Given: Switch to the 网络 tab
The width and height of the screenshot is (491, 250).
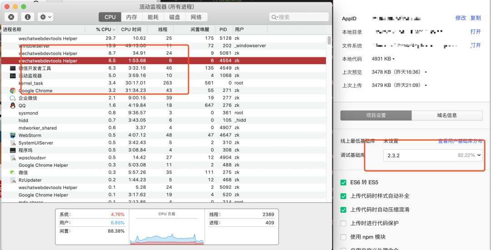Looking at the screenshot, I should click(x=196, y=17).
